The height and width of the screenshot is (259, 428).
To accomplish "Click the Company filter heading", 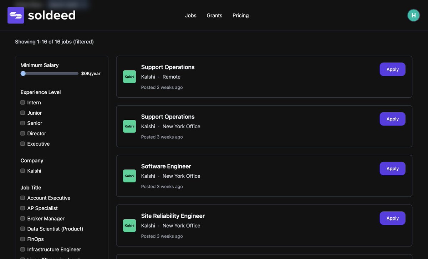I will point(32,161).
